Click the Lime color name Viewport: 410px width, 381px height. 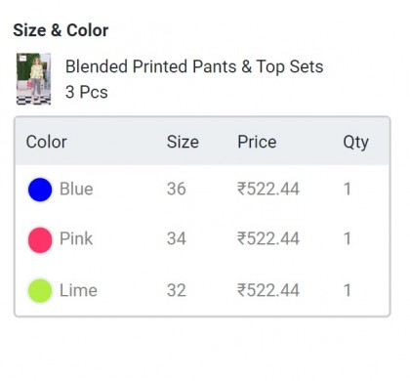pos(78,290)
